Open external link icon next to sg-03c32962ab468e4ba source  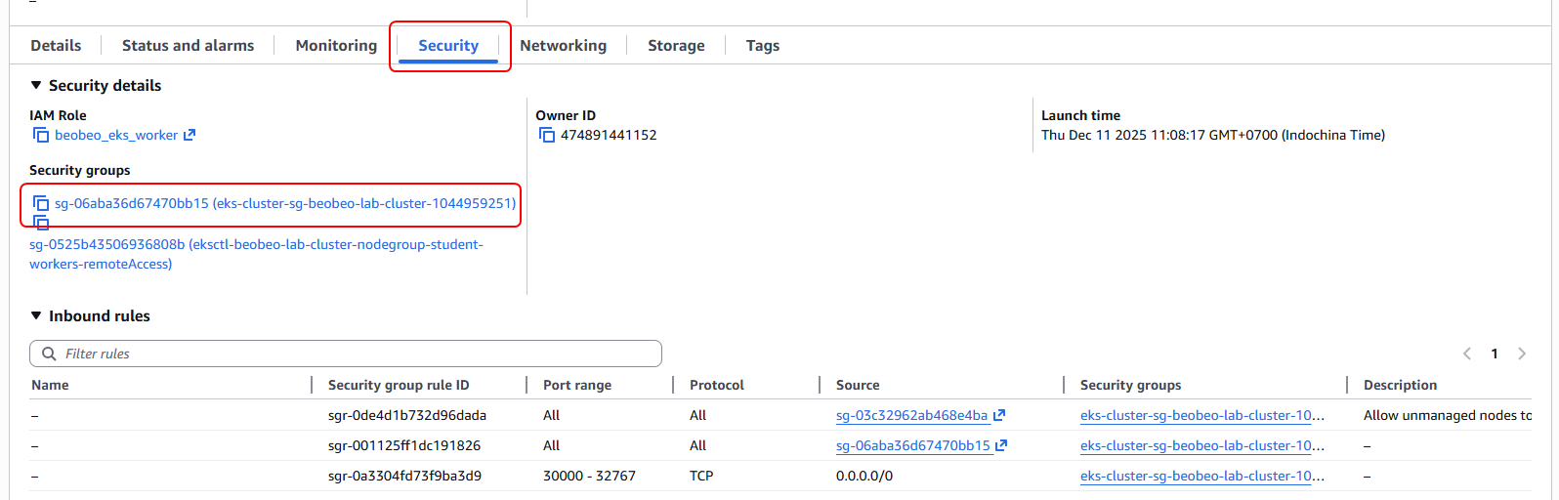coord(999,415)
